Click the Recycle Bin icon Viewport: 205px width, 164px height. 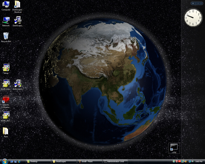tap(6, 36)
